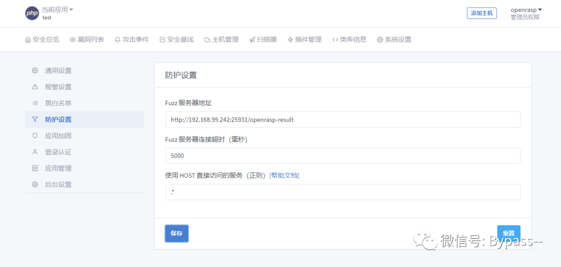The height and width of the screenshot is (267, 561).
Task: Switch to the 系统设置 tab
Action: [x=394, y=39]
